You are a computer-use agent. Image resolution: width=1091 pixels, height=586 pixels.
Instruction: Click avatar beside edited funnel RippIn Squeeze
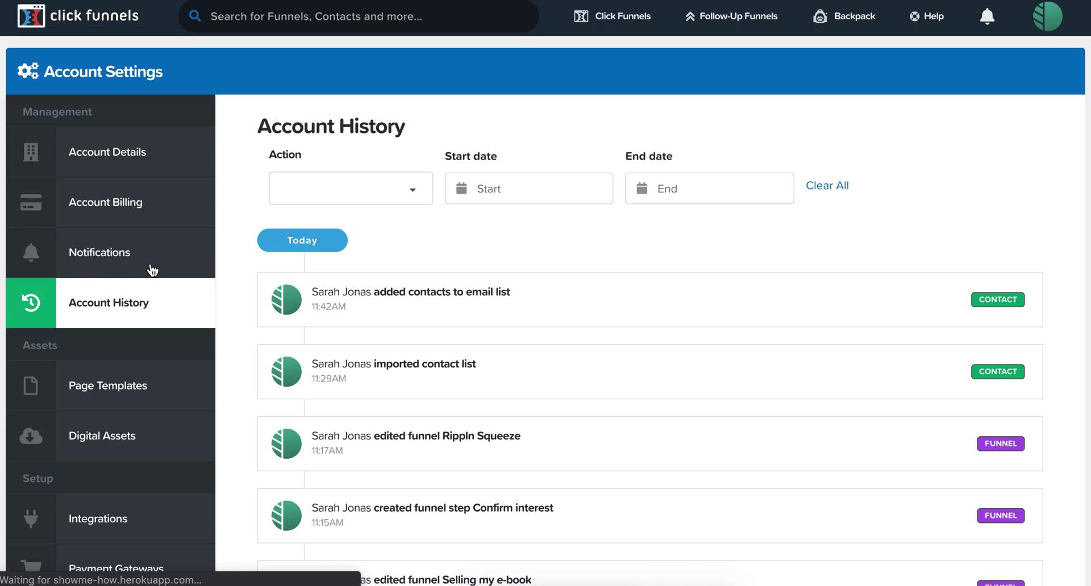click(286, 443)
